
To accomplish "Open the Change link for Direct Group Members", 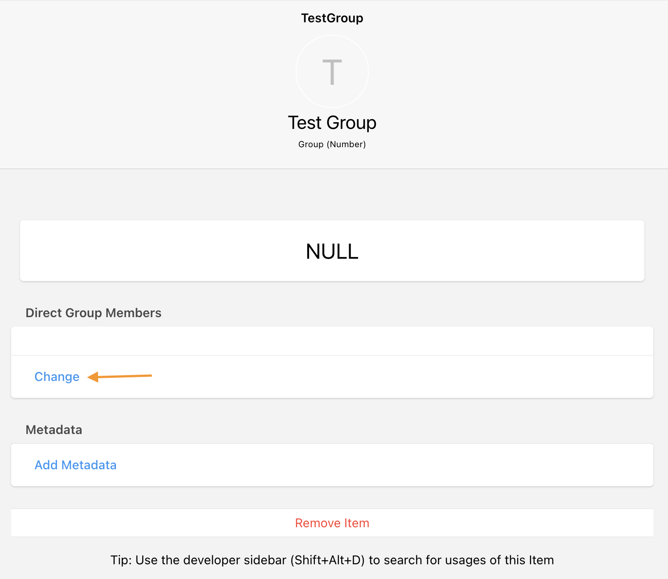I will (x=57, y=376).
